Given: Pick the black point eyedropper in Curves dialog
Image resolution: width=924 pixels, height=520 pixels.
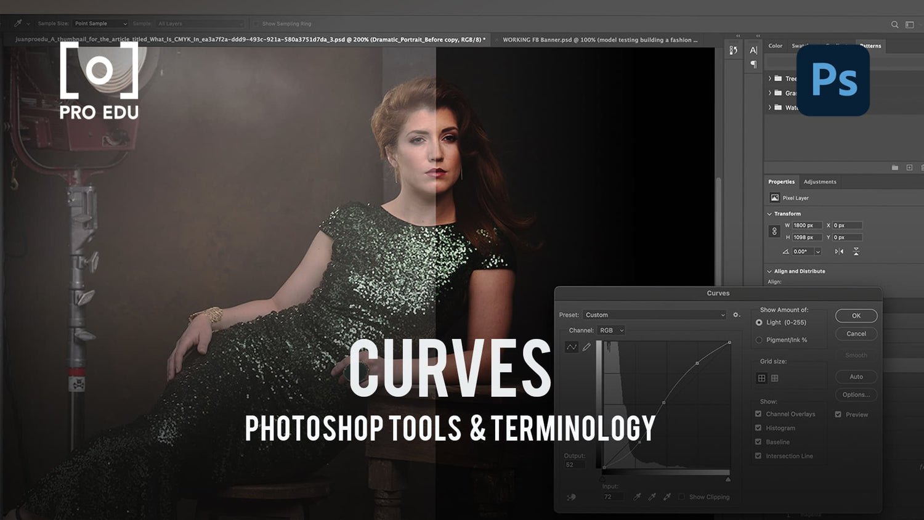Looking at the screenshot, I should (x=638, y=497).
